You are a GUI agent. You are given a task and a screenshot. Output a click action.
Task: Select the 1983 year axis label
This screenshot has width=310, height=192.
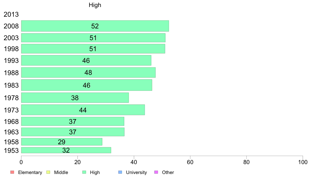tap(11, 85)
